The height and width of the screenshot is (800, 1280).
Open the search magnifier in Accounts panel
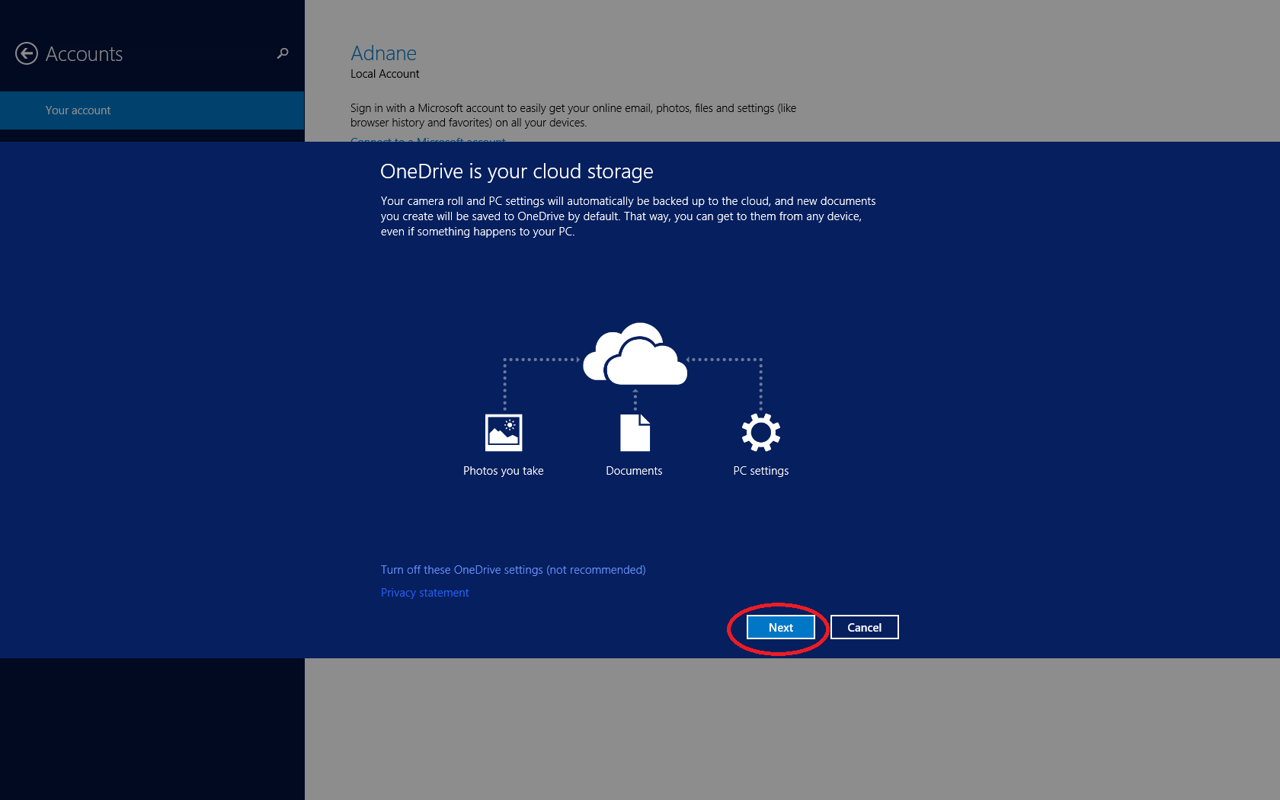pyautogui.click(x=283, y=53)
